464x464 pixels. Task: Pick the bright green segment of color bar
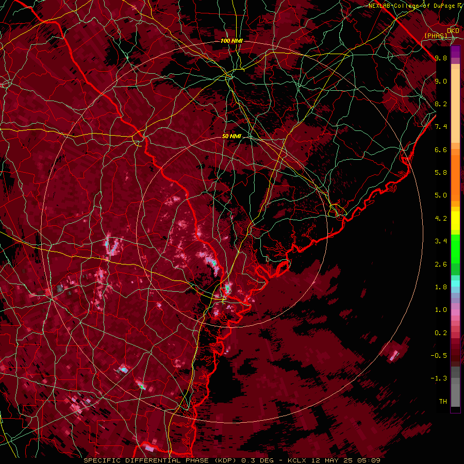[455, 248]
